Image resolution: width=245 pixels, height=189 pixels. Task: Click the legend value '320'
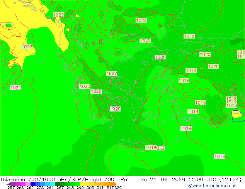[x=118, y=187]
